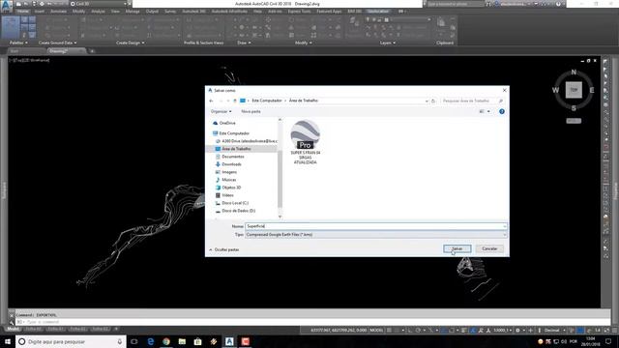Collapse folders with Ocultar pastas
The width and height of the screenshot is (619, 348).
pyautogui.click(x=223, y=249)
